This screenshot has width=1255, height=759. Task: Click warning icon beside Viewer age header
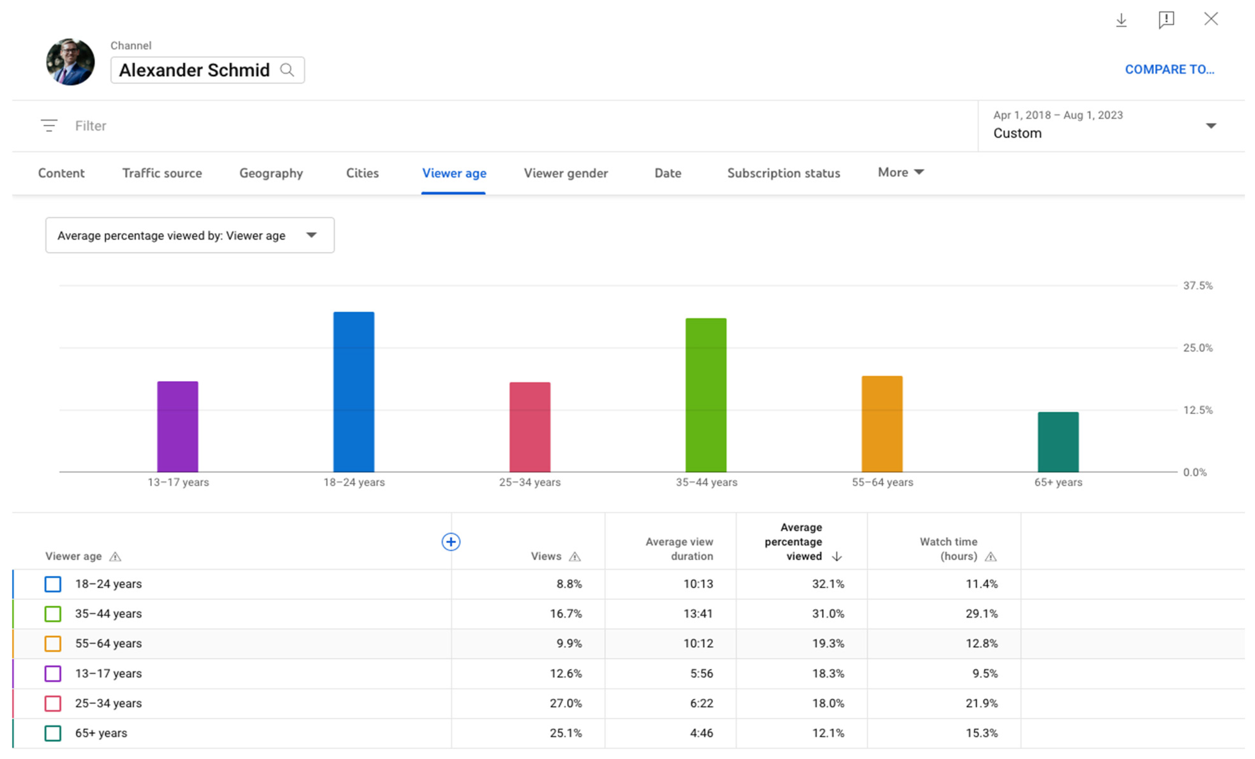(x=115, y=556)
